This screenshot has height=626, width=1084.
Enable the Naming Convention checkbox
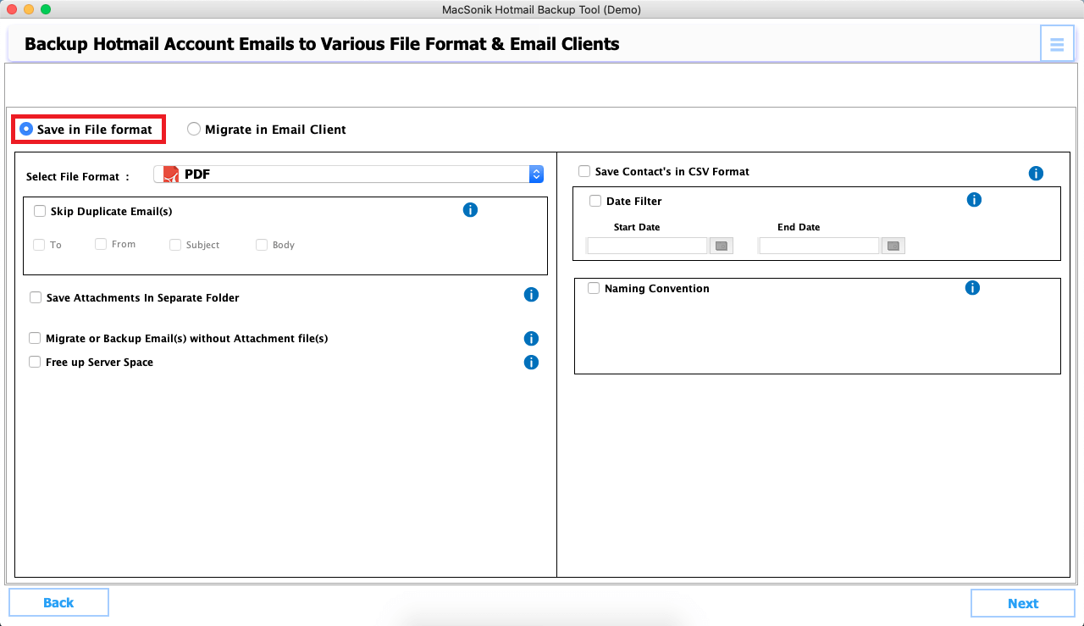594,288
